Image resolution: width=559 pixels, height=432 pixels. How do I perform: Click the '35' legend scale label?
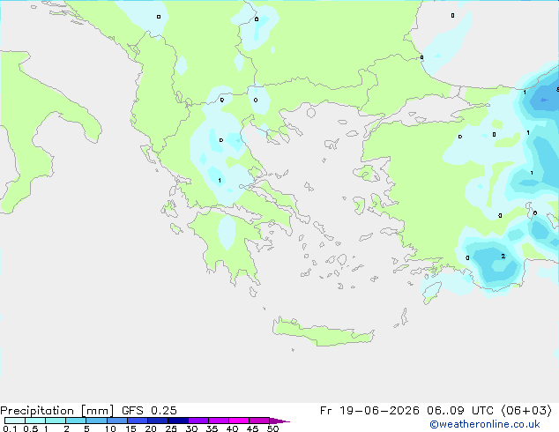click(x=212, y=428)
